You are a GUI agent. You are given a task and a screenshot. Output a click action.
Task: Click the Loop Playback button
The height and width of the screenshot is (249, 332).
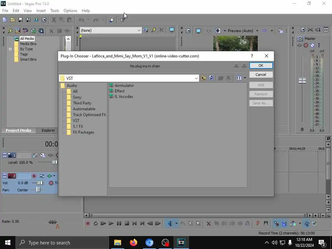(96, 223)
